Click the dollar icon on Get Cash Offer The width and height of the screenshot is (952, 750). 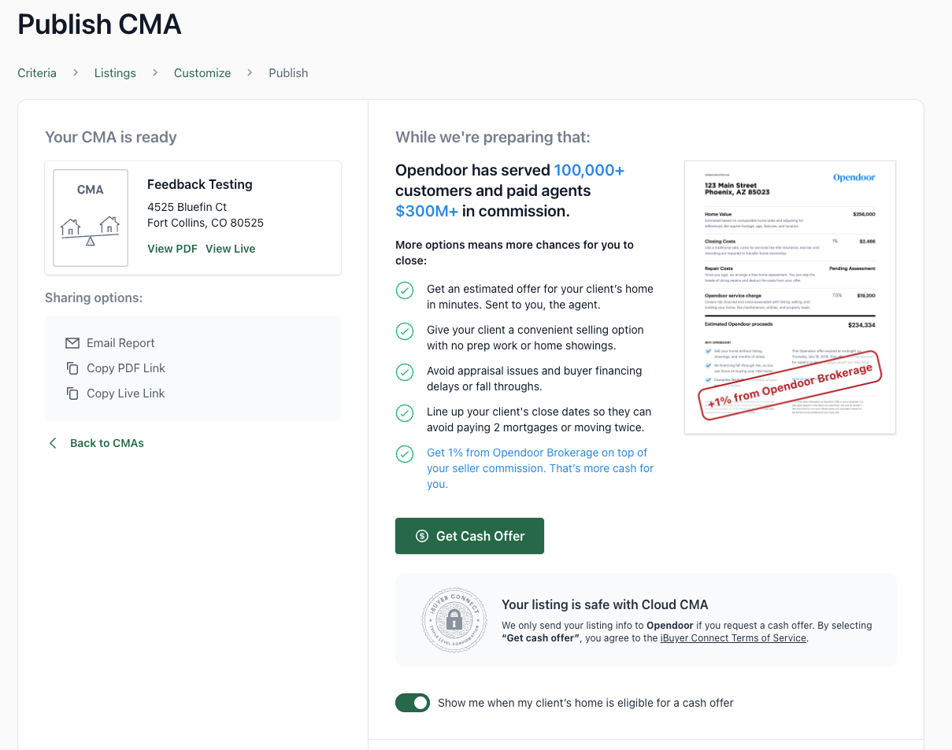pos(420,536)
